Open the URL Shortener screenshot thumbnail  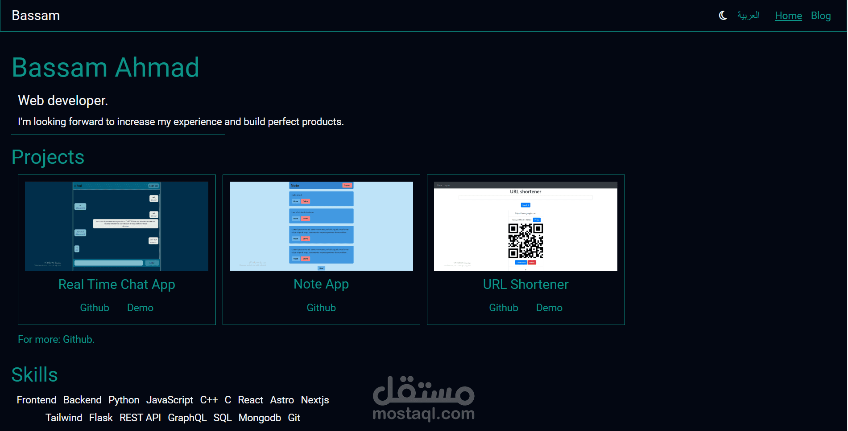(x=525, y=226)
